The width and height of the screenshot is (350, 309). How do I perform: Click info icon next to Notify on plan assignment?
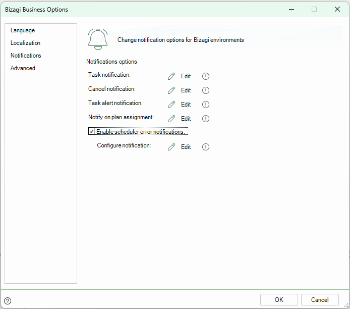pyautogui.click(x=206, y=119)
